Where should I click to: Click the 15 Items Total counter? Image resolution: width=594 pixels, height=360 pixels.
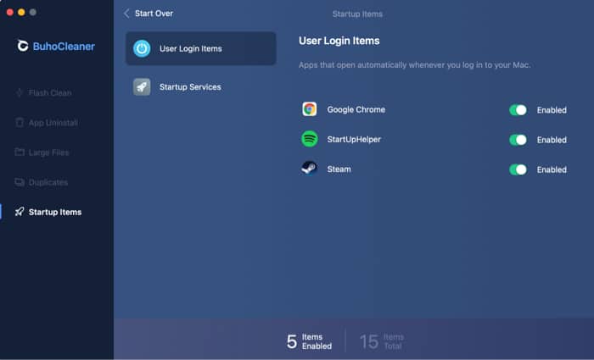click(382, 341)
